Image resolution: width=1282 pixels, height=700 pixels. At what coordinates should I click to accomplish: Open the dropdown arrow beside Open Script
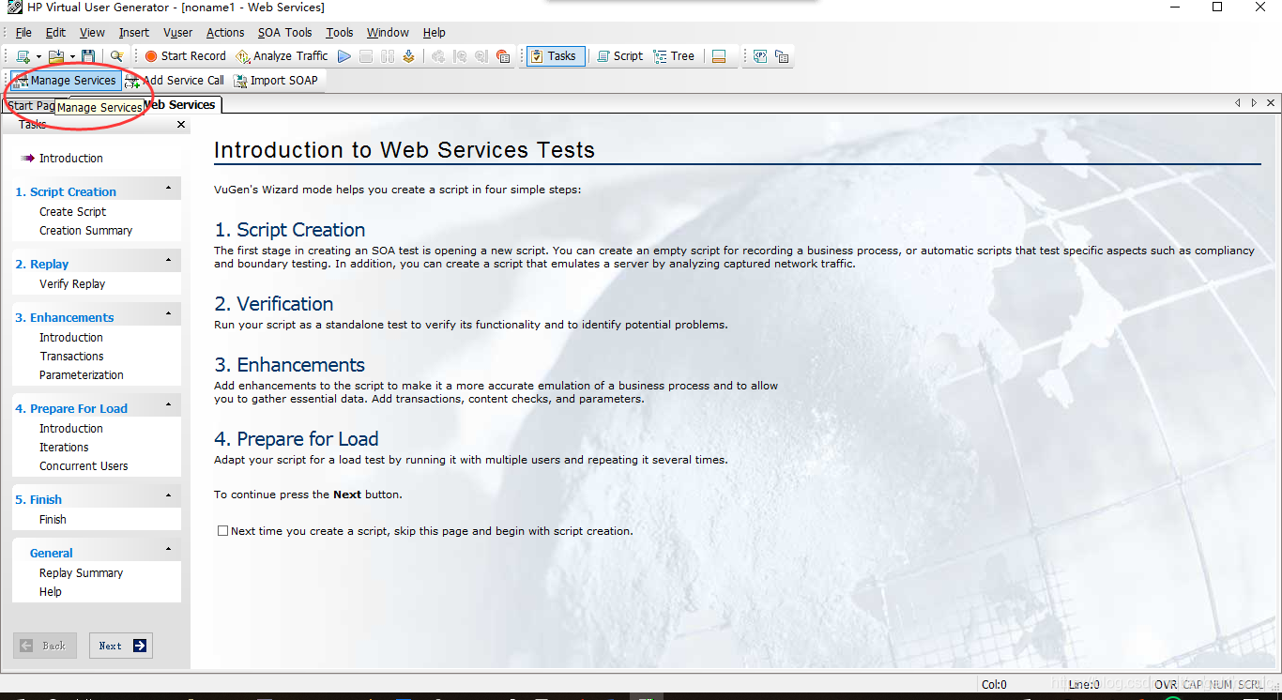[72, 56]
